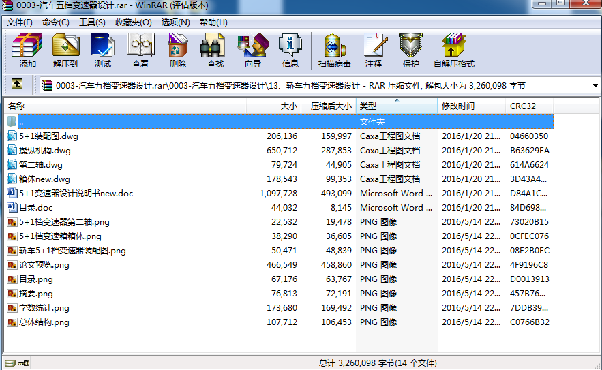The width and height of the screenshot is (602, 370).
Task: Select file 5+1档变速箱箱体.png
Action: point(60,236)
